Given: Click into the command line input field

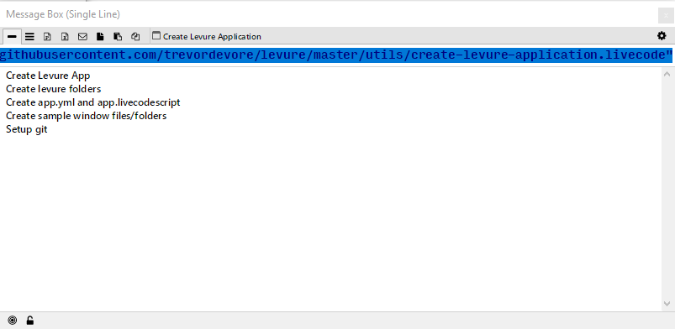Looking at the screenshot, I should pos(335,55).
